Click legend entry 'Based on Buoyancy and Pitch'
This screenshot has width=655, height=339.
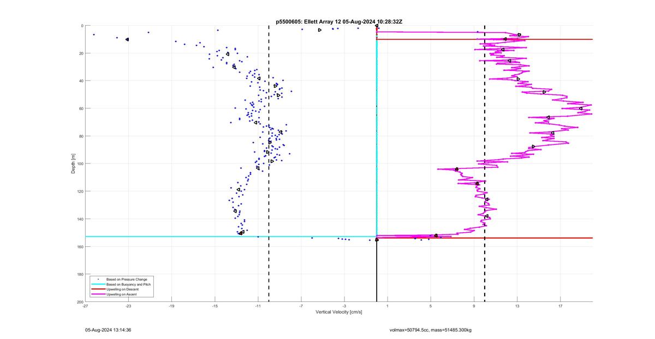[128, 284]
